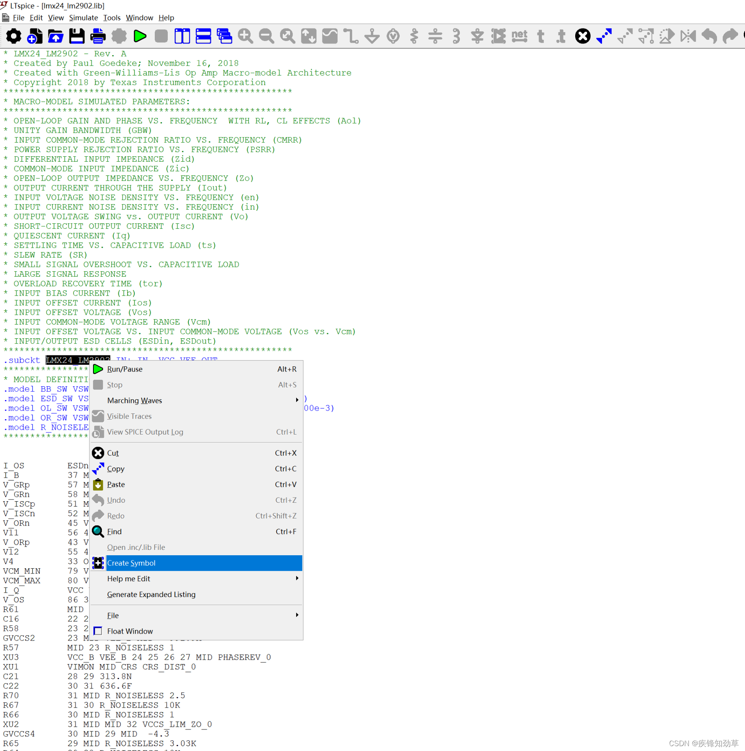The image size is (745, 751).
Task: Open the Tools menu
Action: (111, 17)
